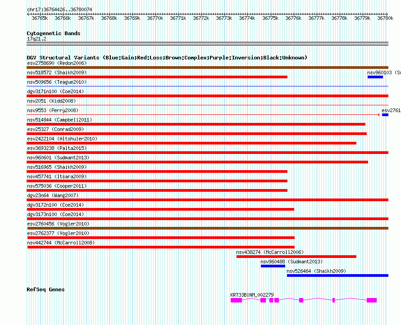This screenshot has height=325, width=401.
Task: Click the RefSeq Genes track heading
Action: (x=46, y=289)
